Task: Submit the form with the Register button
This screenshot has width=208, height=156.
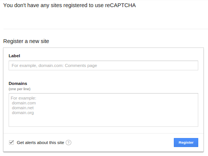Action: [186, 143]
